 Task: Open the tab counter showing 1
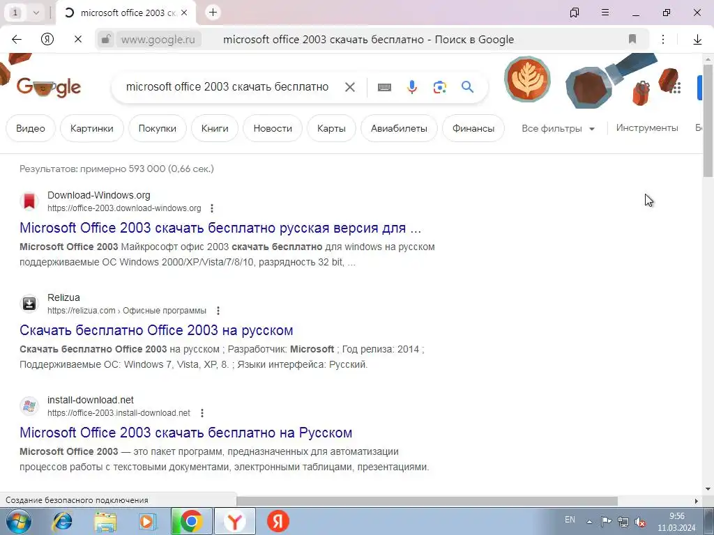[x=15, y=13]
